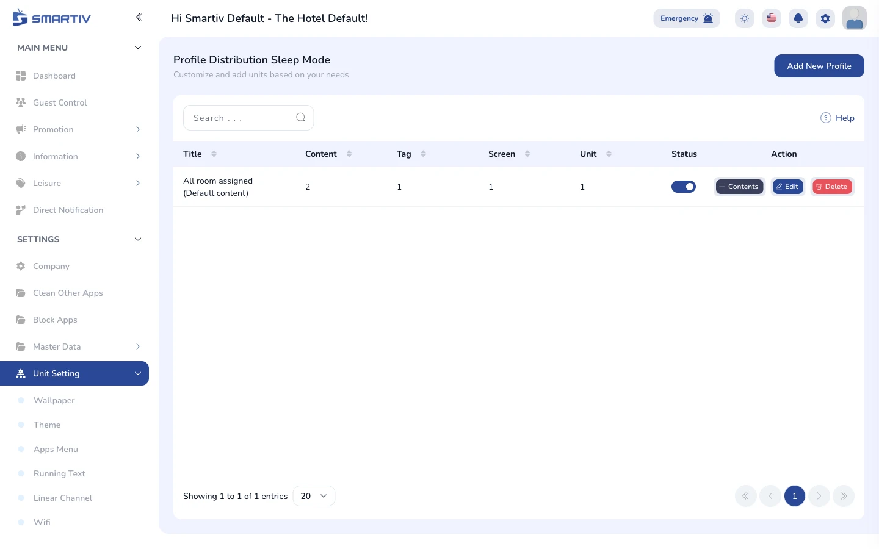Image resolution: width=879 pixels, height=549 pixels.
Task: Click 'Showing 1 to 1 of 1 entries' text
Action: 235,496
